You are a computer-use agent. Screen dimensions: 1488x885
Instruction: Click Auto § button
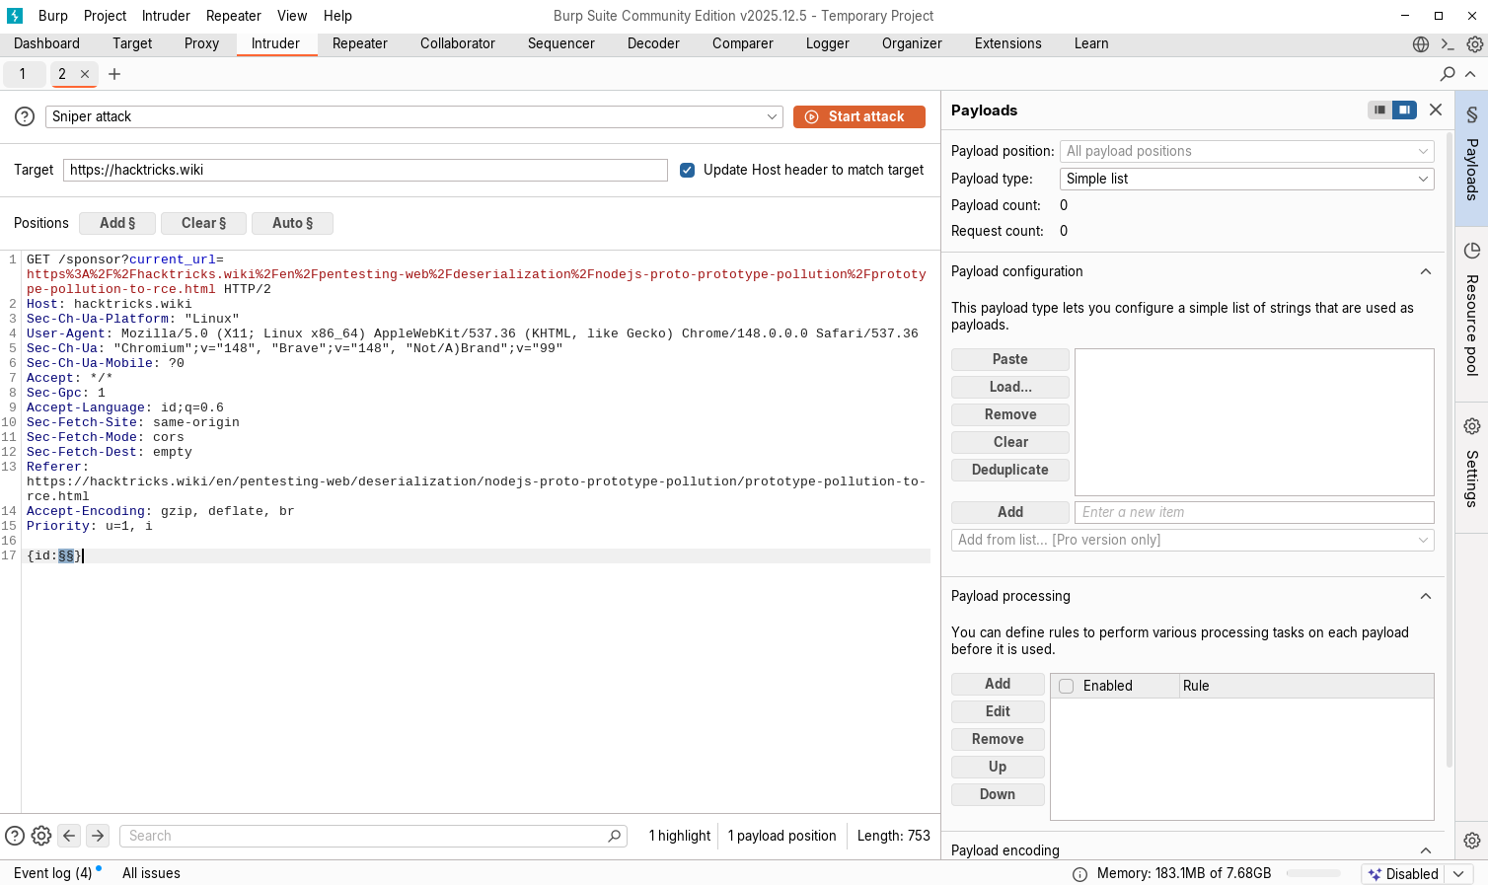tap(292, 223)
